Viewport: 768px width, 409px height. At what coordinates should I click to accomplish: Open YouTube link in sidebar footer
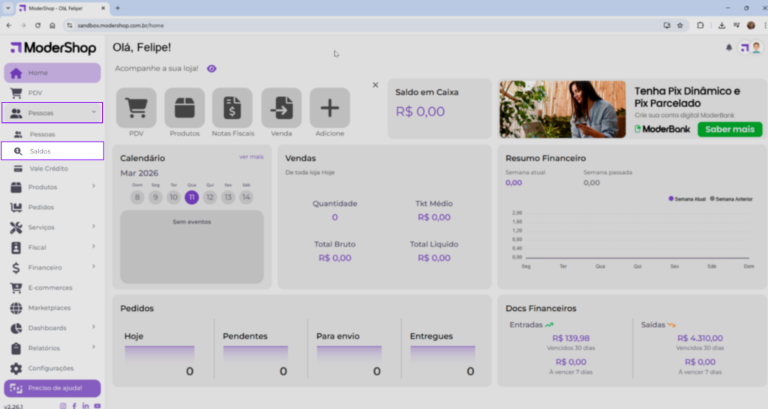point(97,405)
